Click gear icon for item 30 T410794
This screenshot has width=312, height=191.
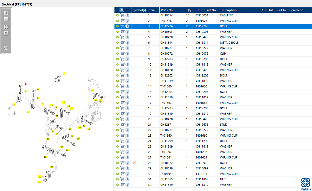tap(117, 174)
